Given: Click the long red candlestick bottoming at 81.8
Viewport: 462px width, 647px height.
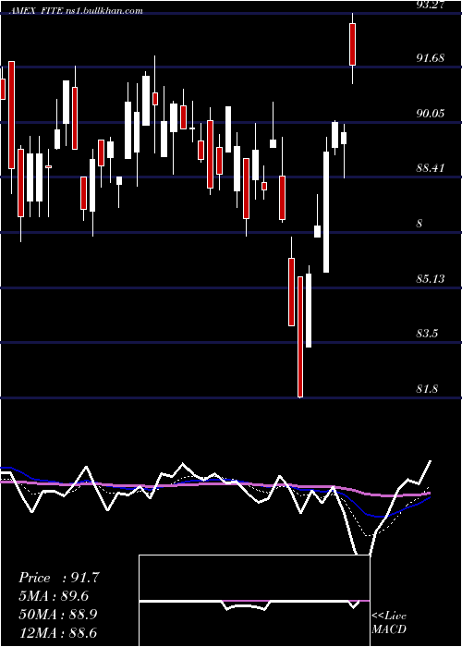Looking at the screenshot, I should tap(300, 336).
